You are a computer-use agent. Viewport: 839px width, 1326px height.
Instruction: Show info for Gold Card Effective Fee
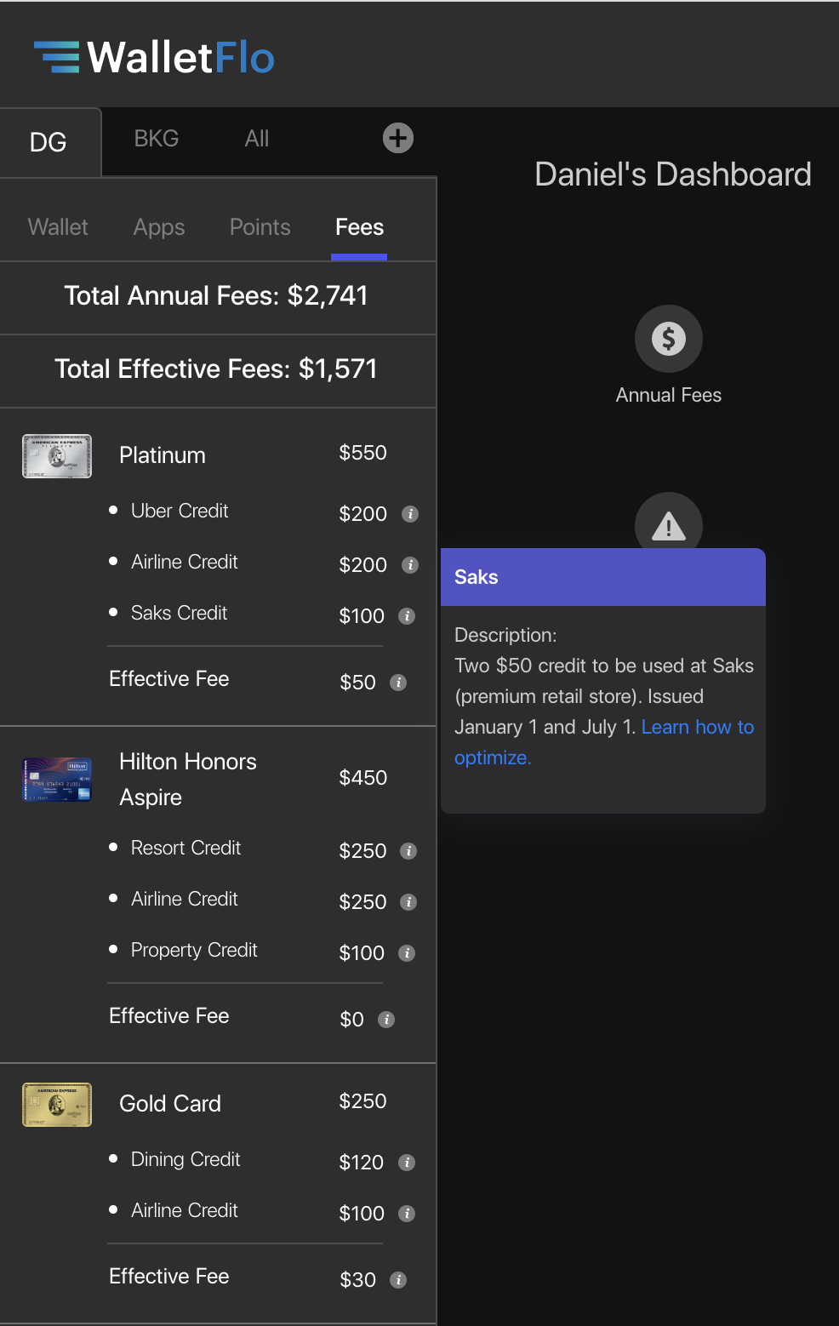pos(398,1280)
